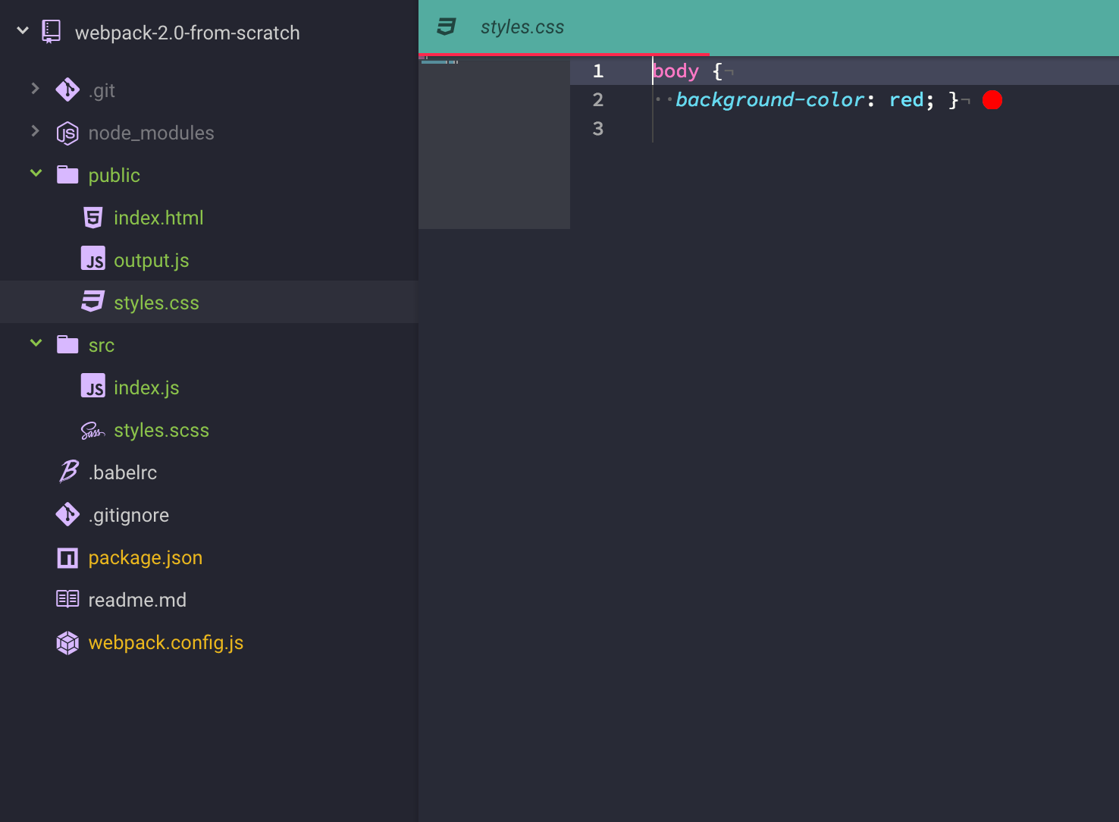Viewport: 1119px width, 822px height.
Task: Open index.js in the src folder
Action: 146,387
